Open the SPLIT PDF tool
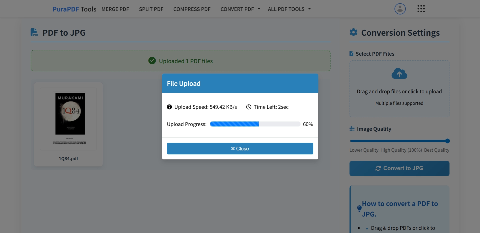 click(151, 9)
